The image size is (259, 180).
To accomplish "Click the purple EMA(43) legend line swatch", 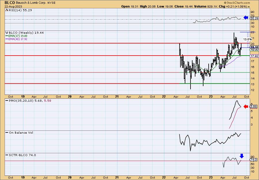I will click(x=7, y=39).
